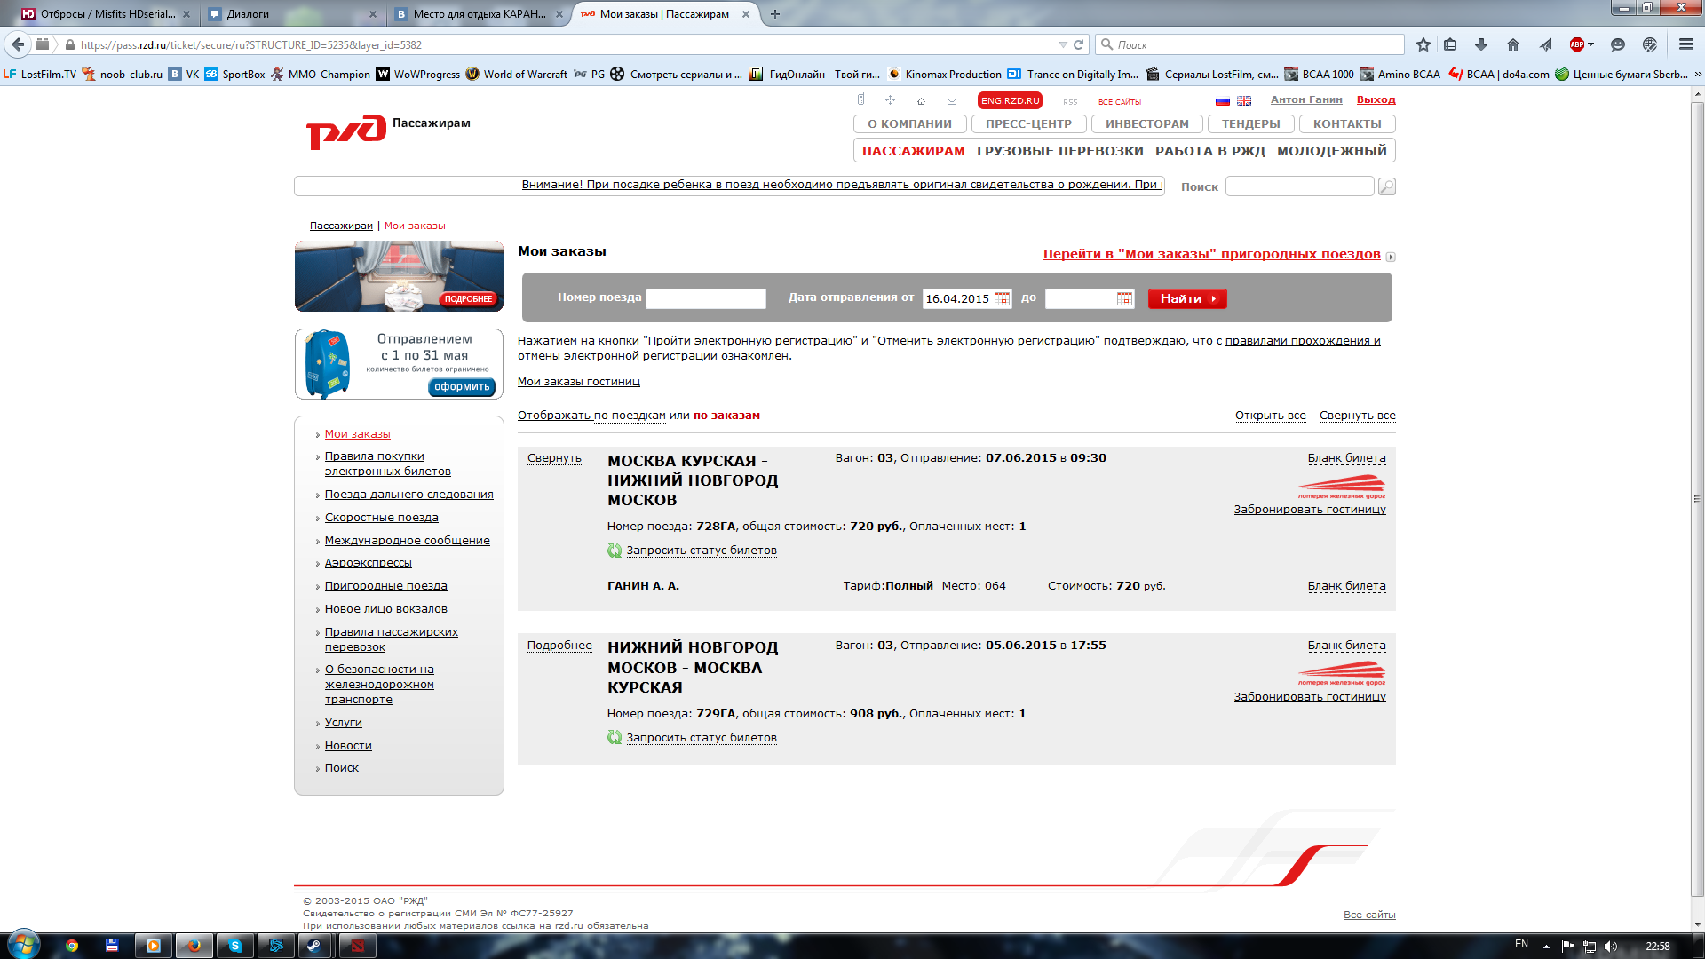Open Skype from the taskbar
This screenshot has width=1705, height=959.
235,946
